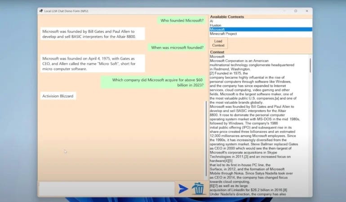Click the trash can clear-chat icon

198,189
